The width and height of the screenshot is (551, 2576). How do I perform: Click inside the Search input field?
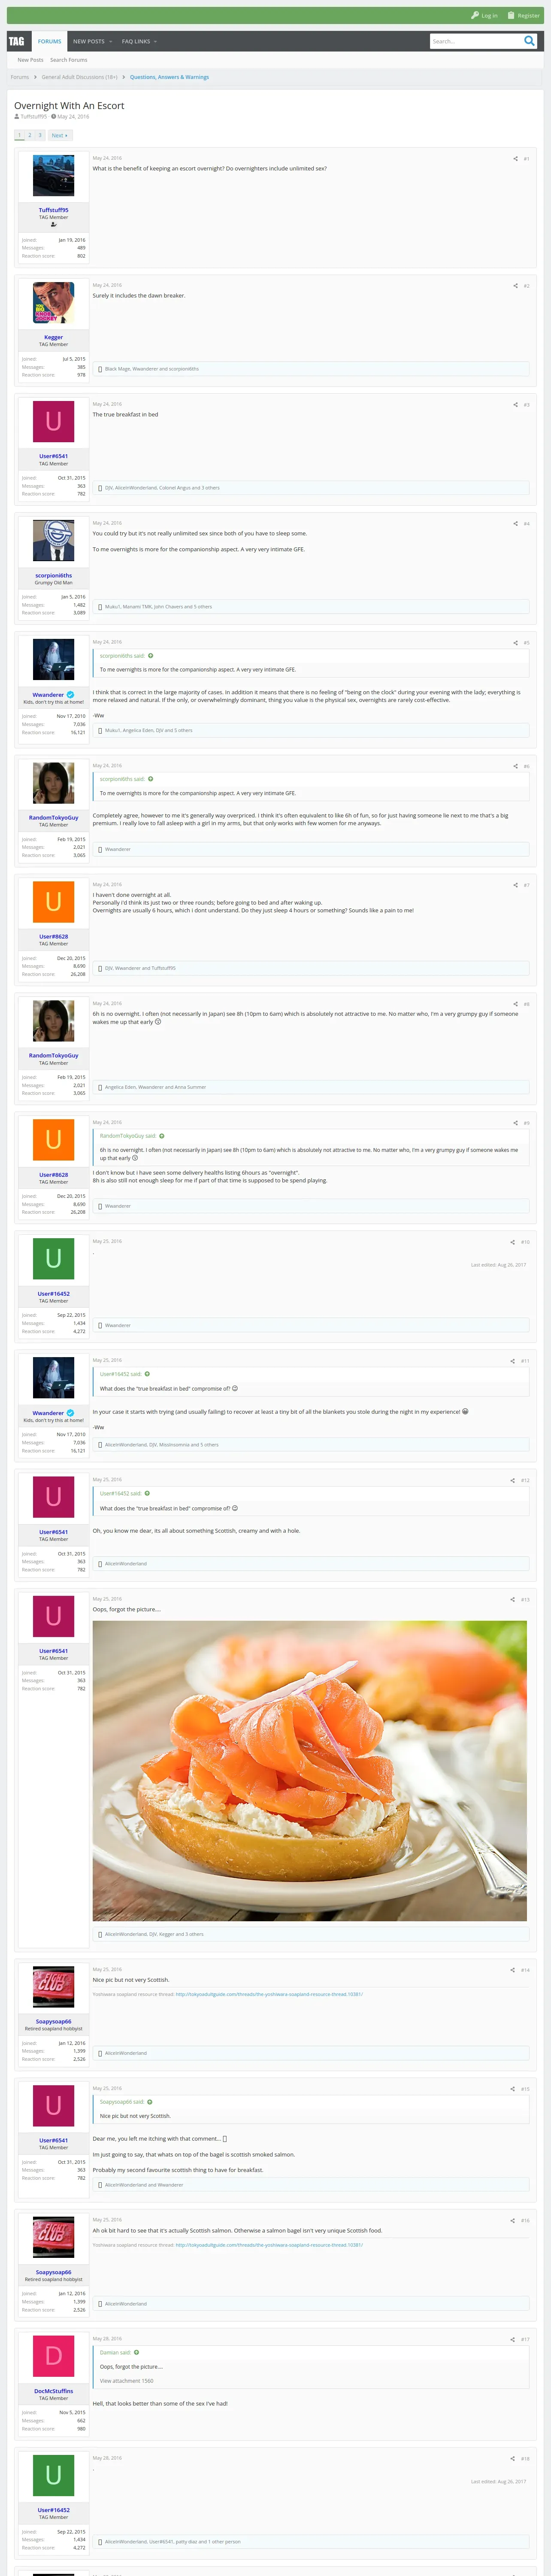[475, 41]
